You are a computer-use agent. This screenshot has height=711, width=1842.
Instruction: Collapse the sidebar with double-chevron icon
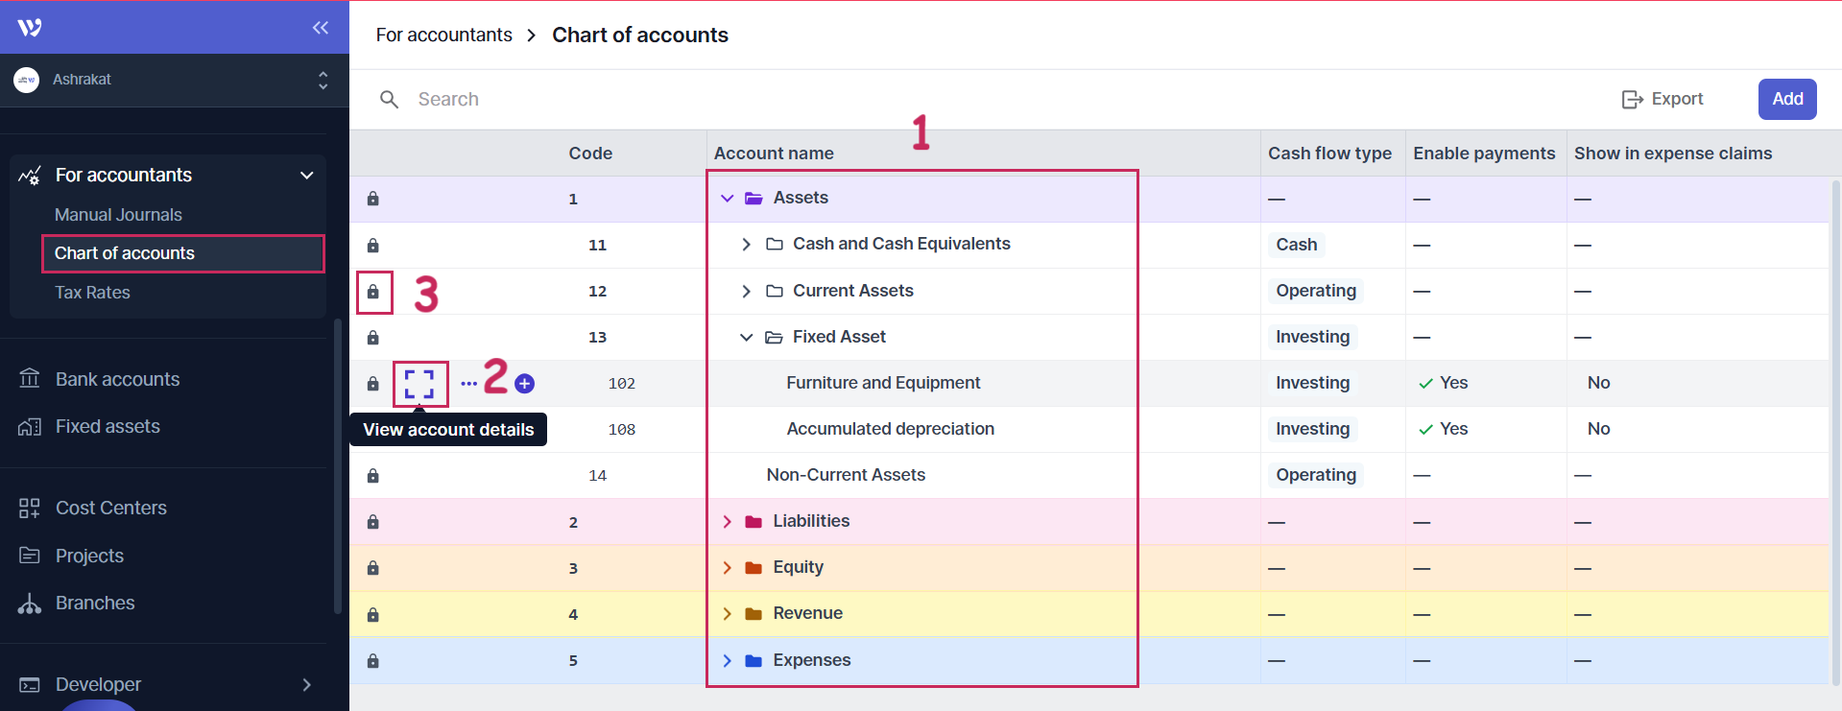point(321,28)
